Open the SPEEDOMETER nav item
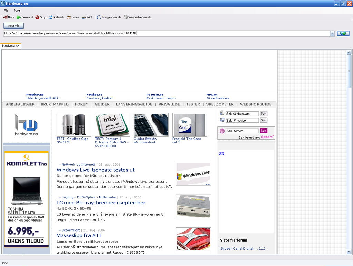The height and width of the screenshot is (266, 353). [x=220, y=104]
